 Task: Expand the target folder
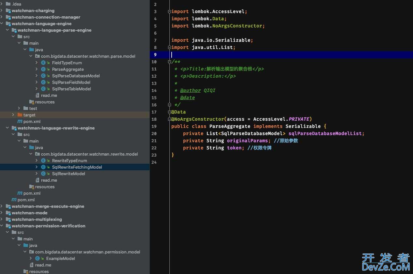13,115
